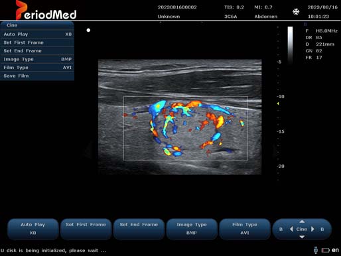Click the -20 depth scale label
The height and width of the screenshot is (256, 341).
281,166
